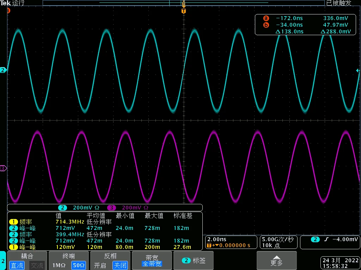Click the magenta 200mV channel 3 scale
This screenshot has height=270, width=361.
coord(135,208)
